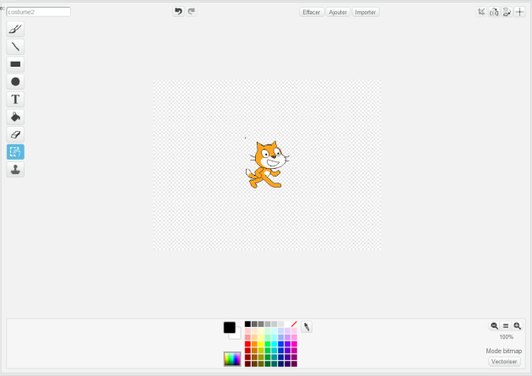532x376 pixels.
Task: Click the costume2 name field
Action: [x=39, y=12]
